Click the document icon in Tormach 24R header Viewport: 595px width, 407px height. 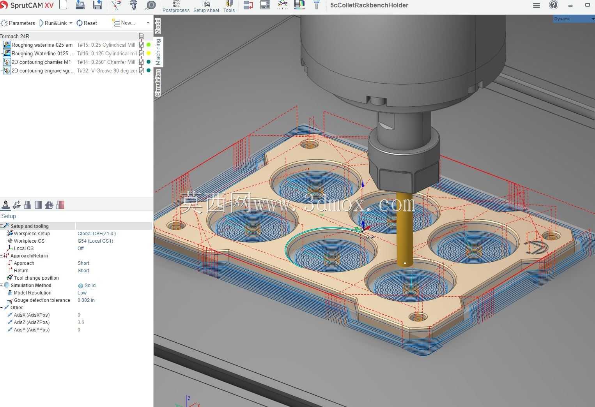pyautogui.click(x=141, y=36)
